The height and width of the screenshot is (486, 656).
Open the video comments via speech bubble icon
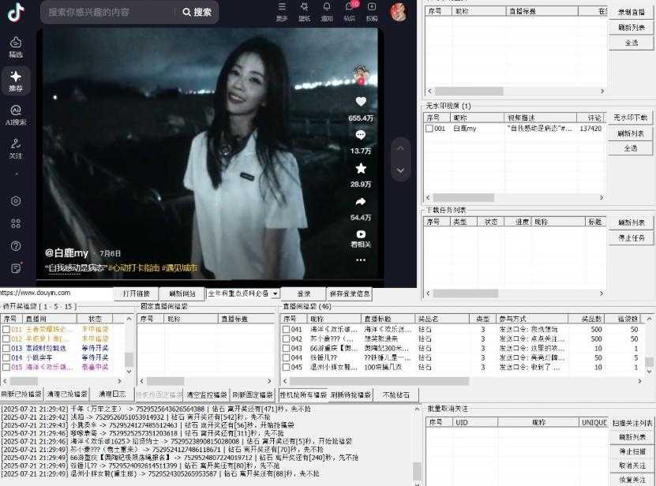pos(361,135)
